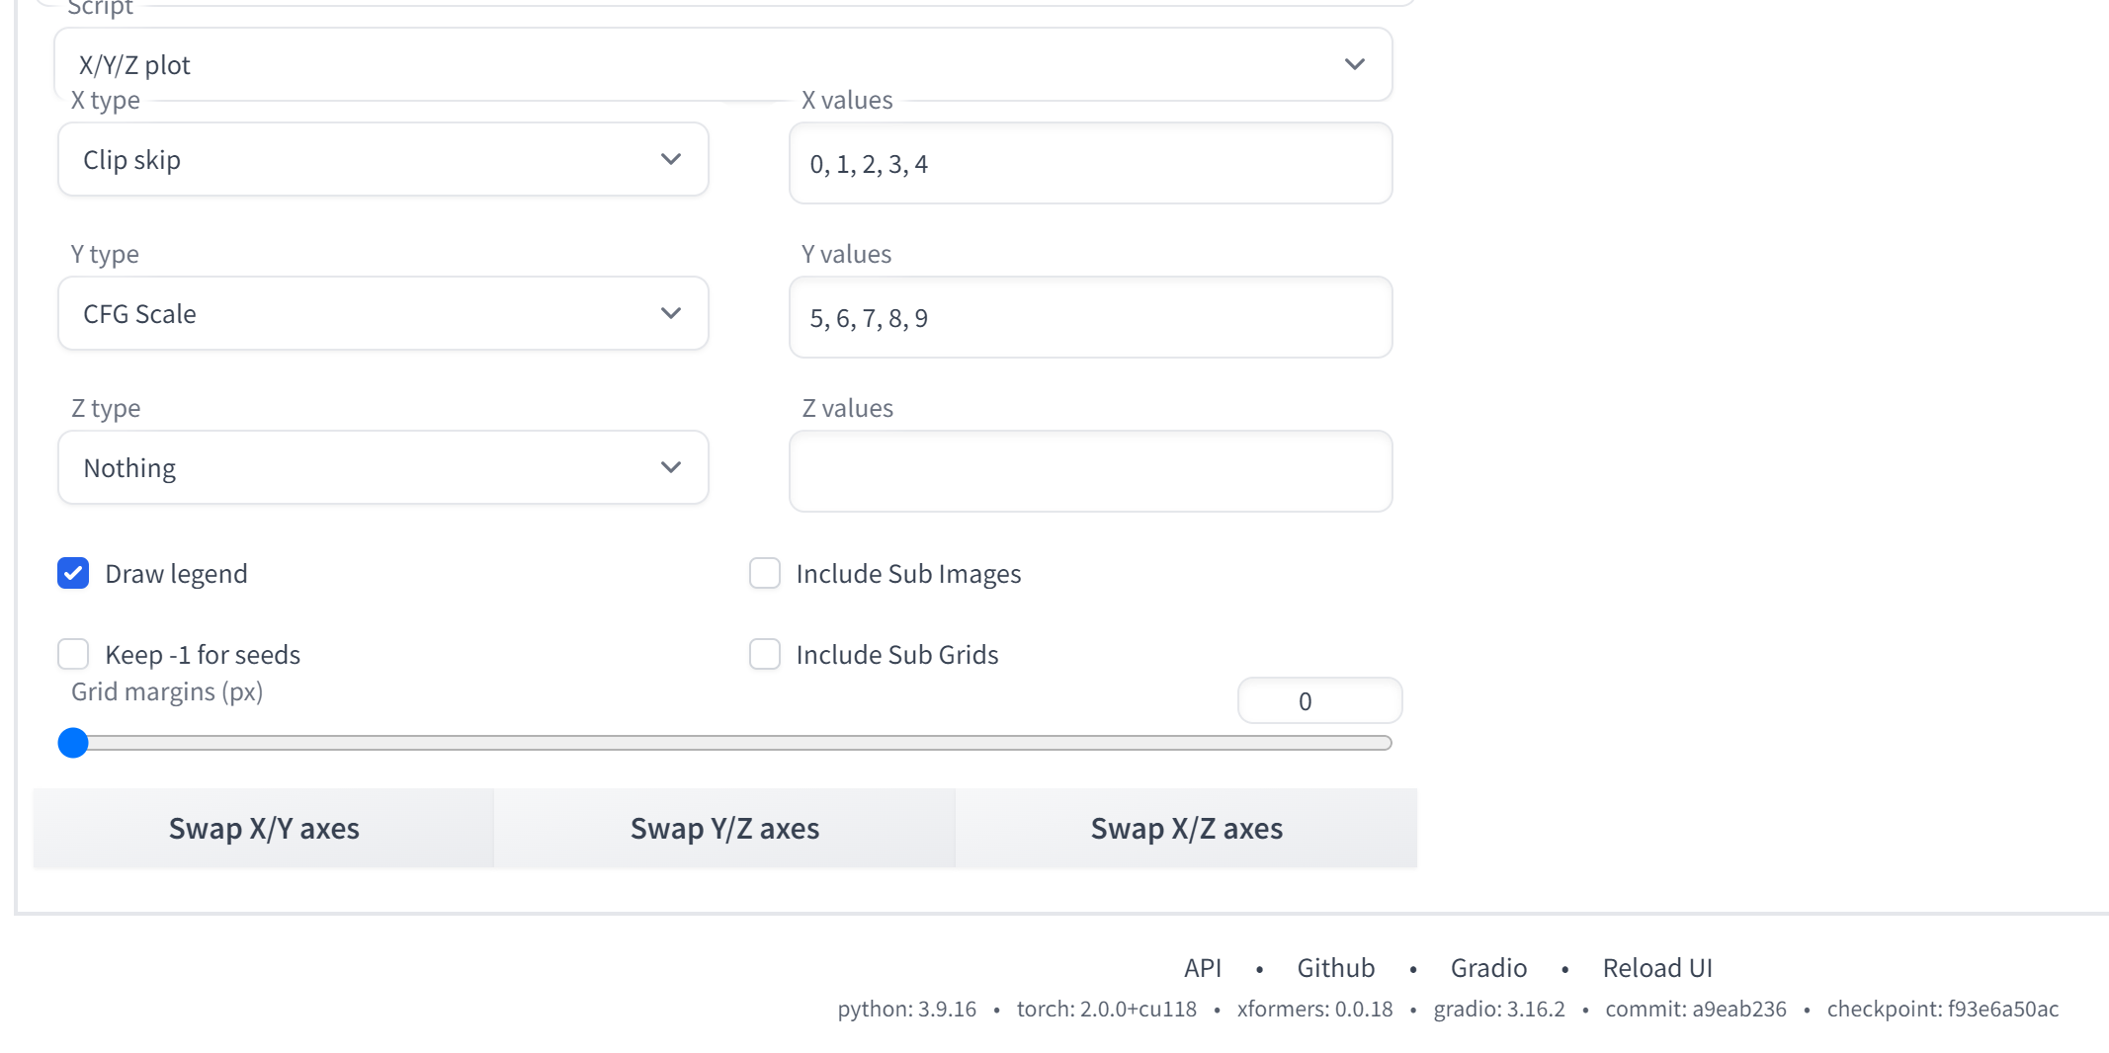2109x1053 pixels.
Task: Click Reload UI in the footer
Action: (1657, 968)
